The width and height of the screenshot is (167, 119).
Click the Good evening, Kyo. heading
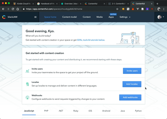(40, 31)
